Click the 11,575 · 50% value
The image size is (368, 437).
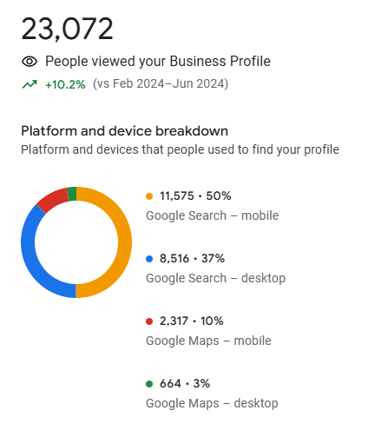(x=195, y=196)
